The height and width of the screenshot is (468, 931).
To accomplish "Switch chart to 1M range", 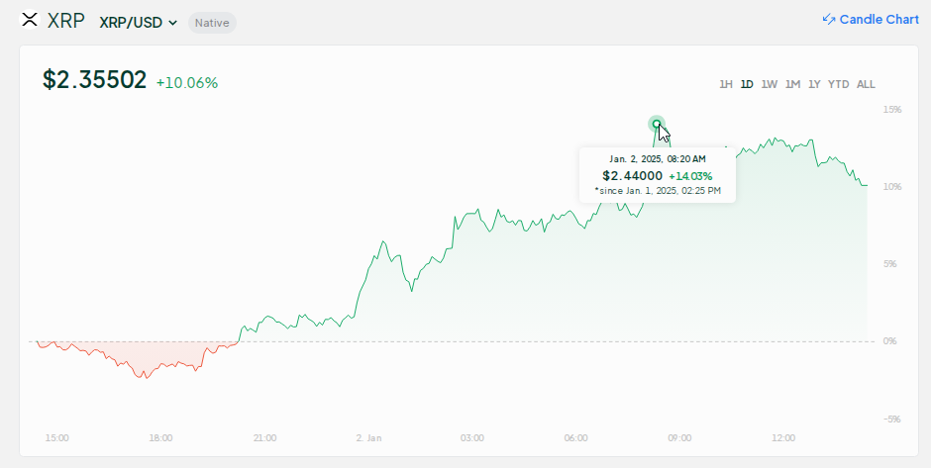I will (792, 84).
